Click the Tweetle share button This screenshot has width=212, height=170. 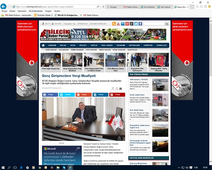67,95
